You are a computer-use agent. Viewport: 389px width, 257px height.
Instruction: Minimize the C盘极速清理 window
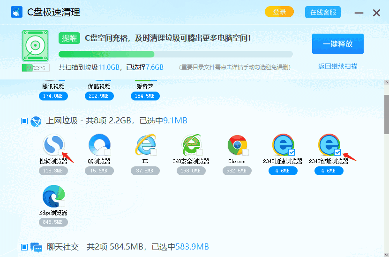point(359,13)
